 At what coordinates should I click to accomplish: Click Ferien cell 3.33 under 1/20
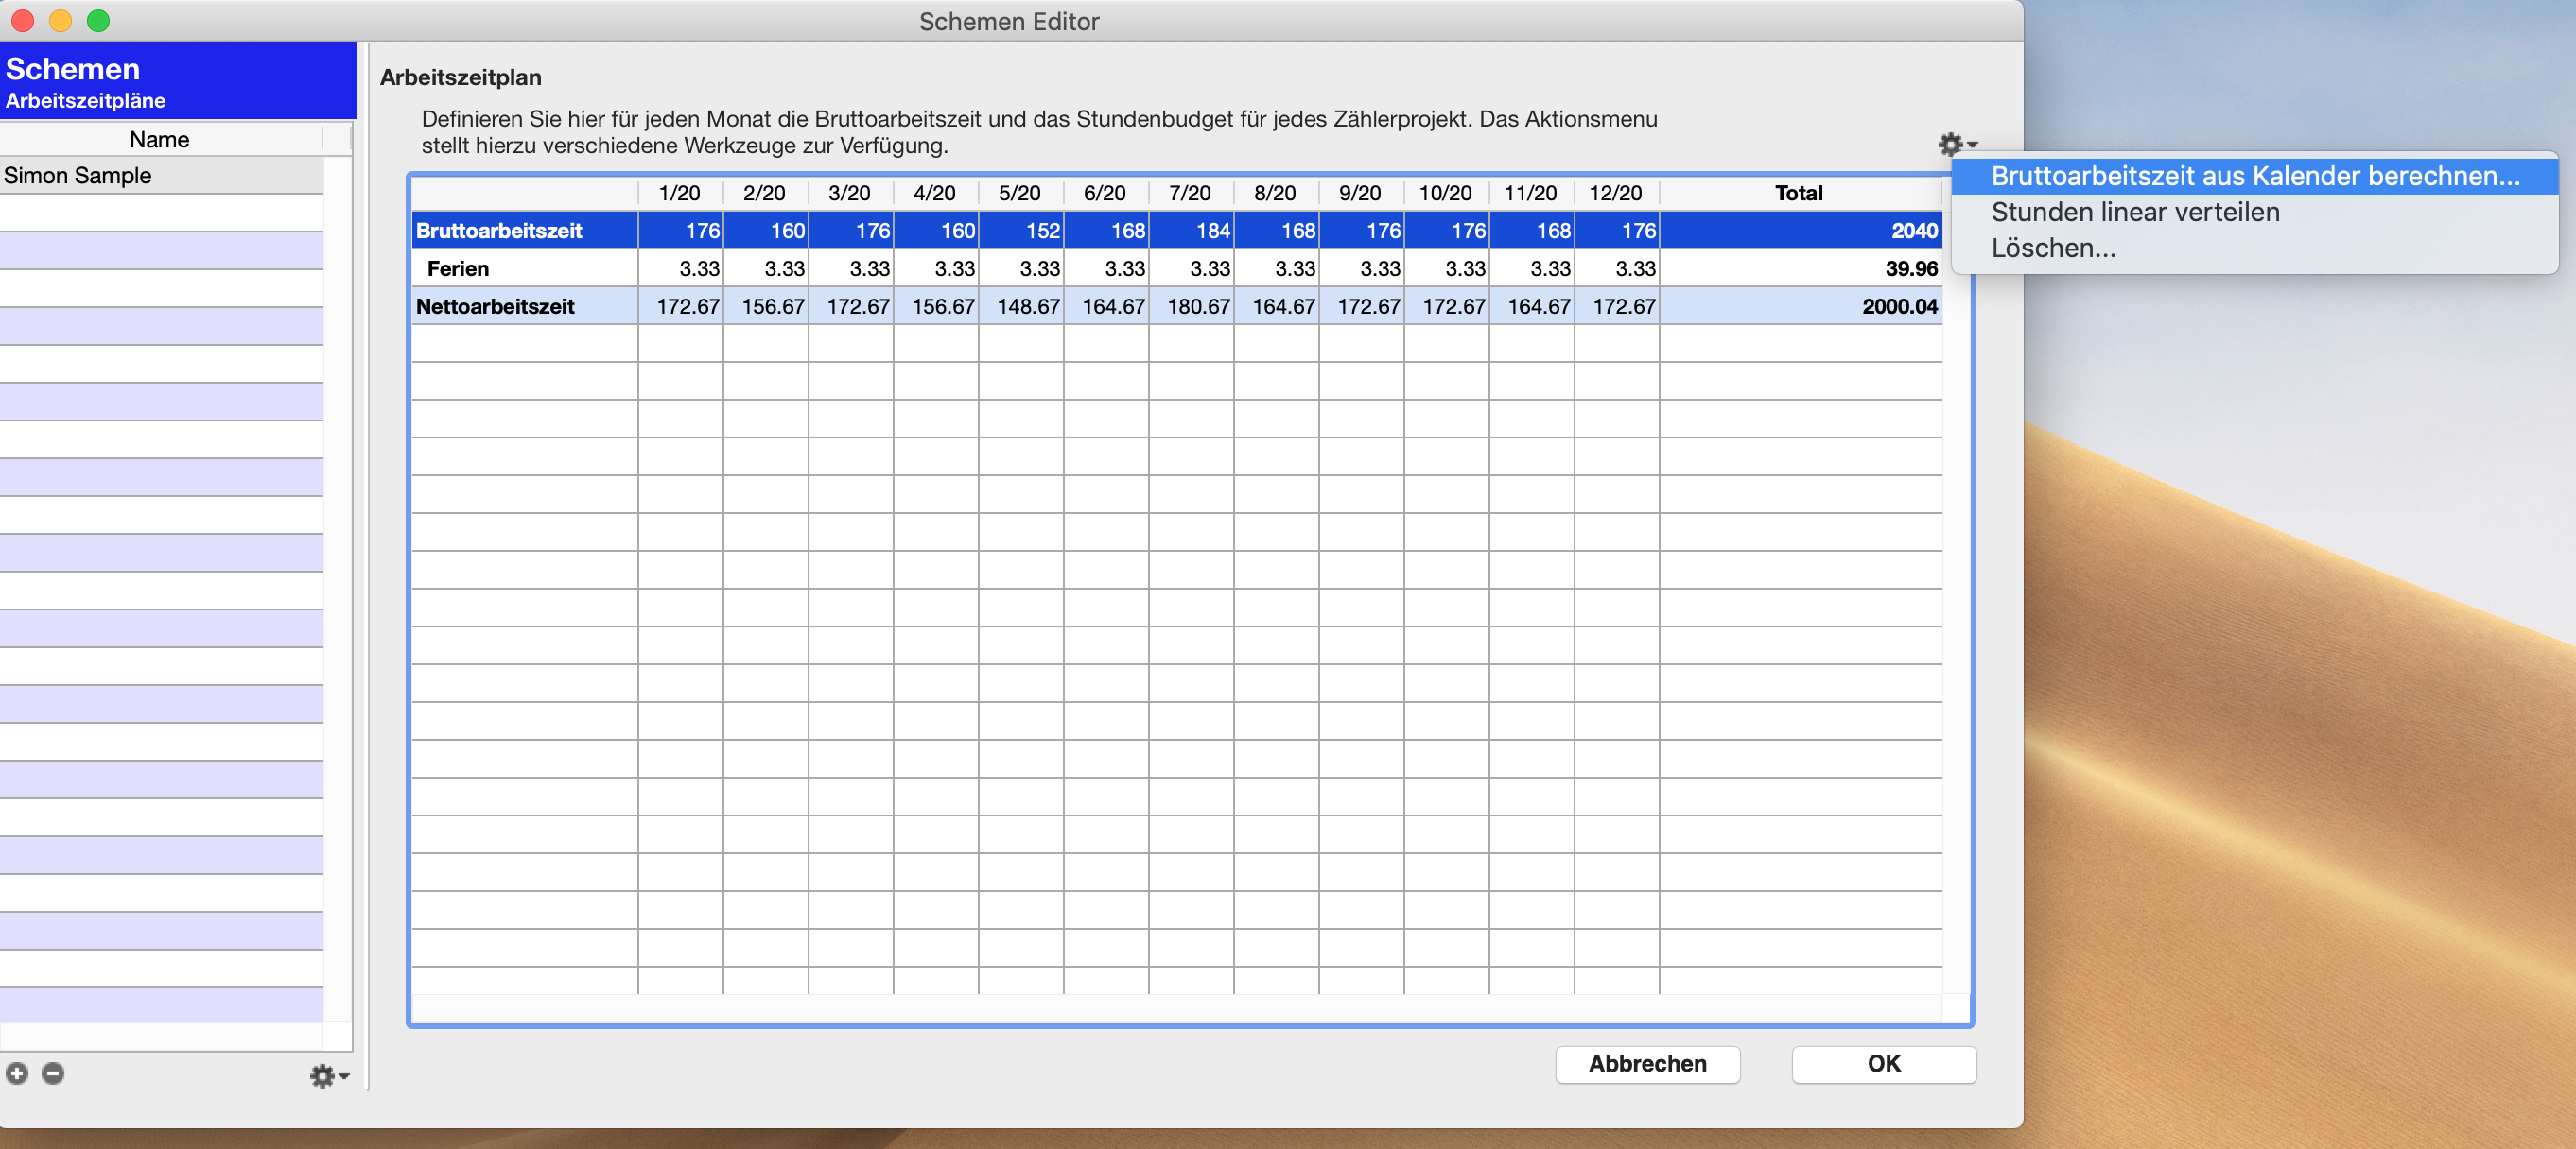click(681, 268)
